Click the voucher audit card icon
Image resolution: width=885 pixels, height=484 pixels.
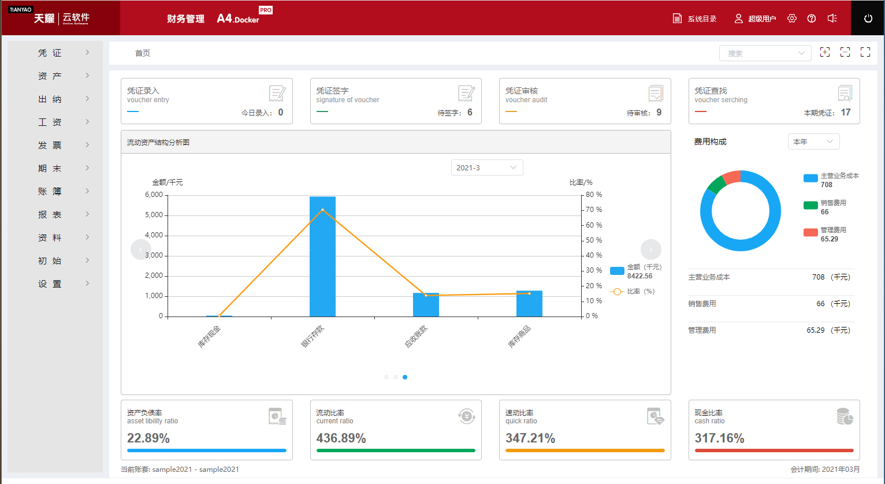tap(656, 93)
